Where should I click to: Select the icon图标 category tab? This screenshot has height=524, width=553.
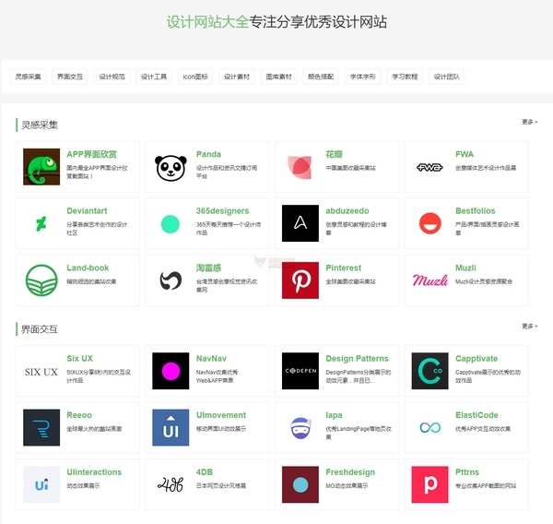(x=195, y=77)
